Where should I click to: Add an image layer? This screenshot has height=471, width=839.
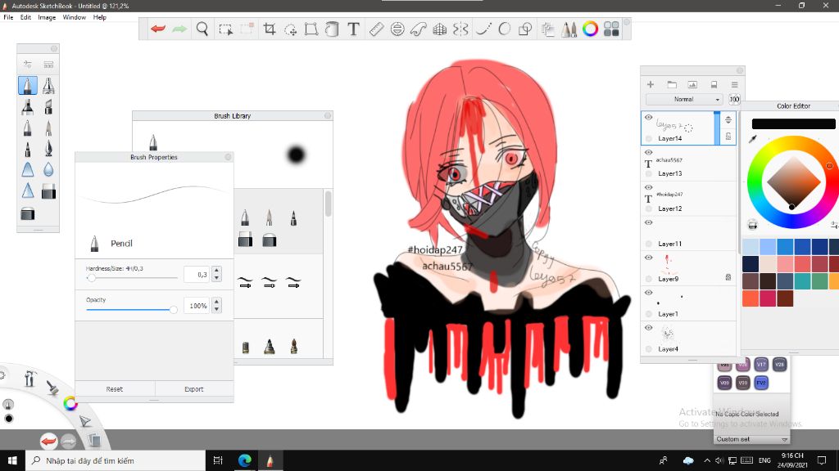(692, 84)
